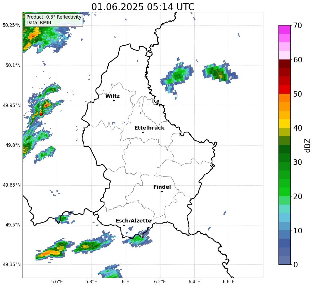The width and height of the screenshot is (314, 287).
Task: Click 'Product: 0.3° Reflectivity' text
Action: pos(54,17)
